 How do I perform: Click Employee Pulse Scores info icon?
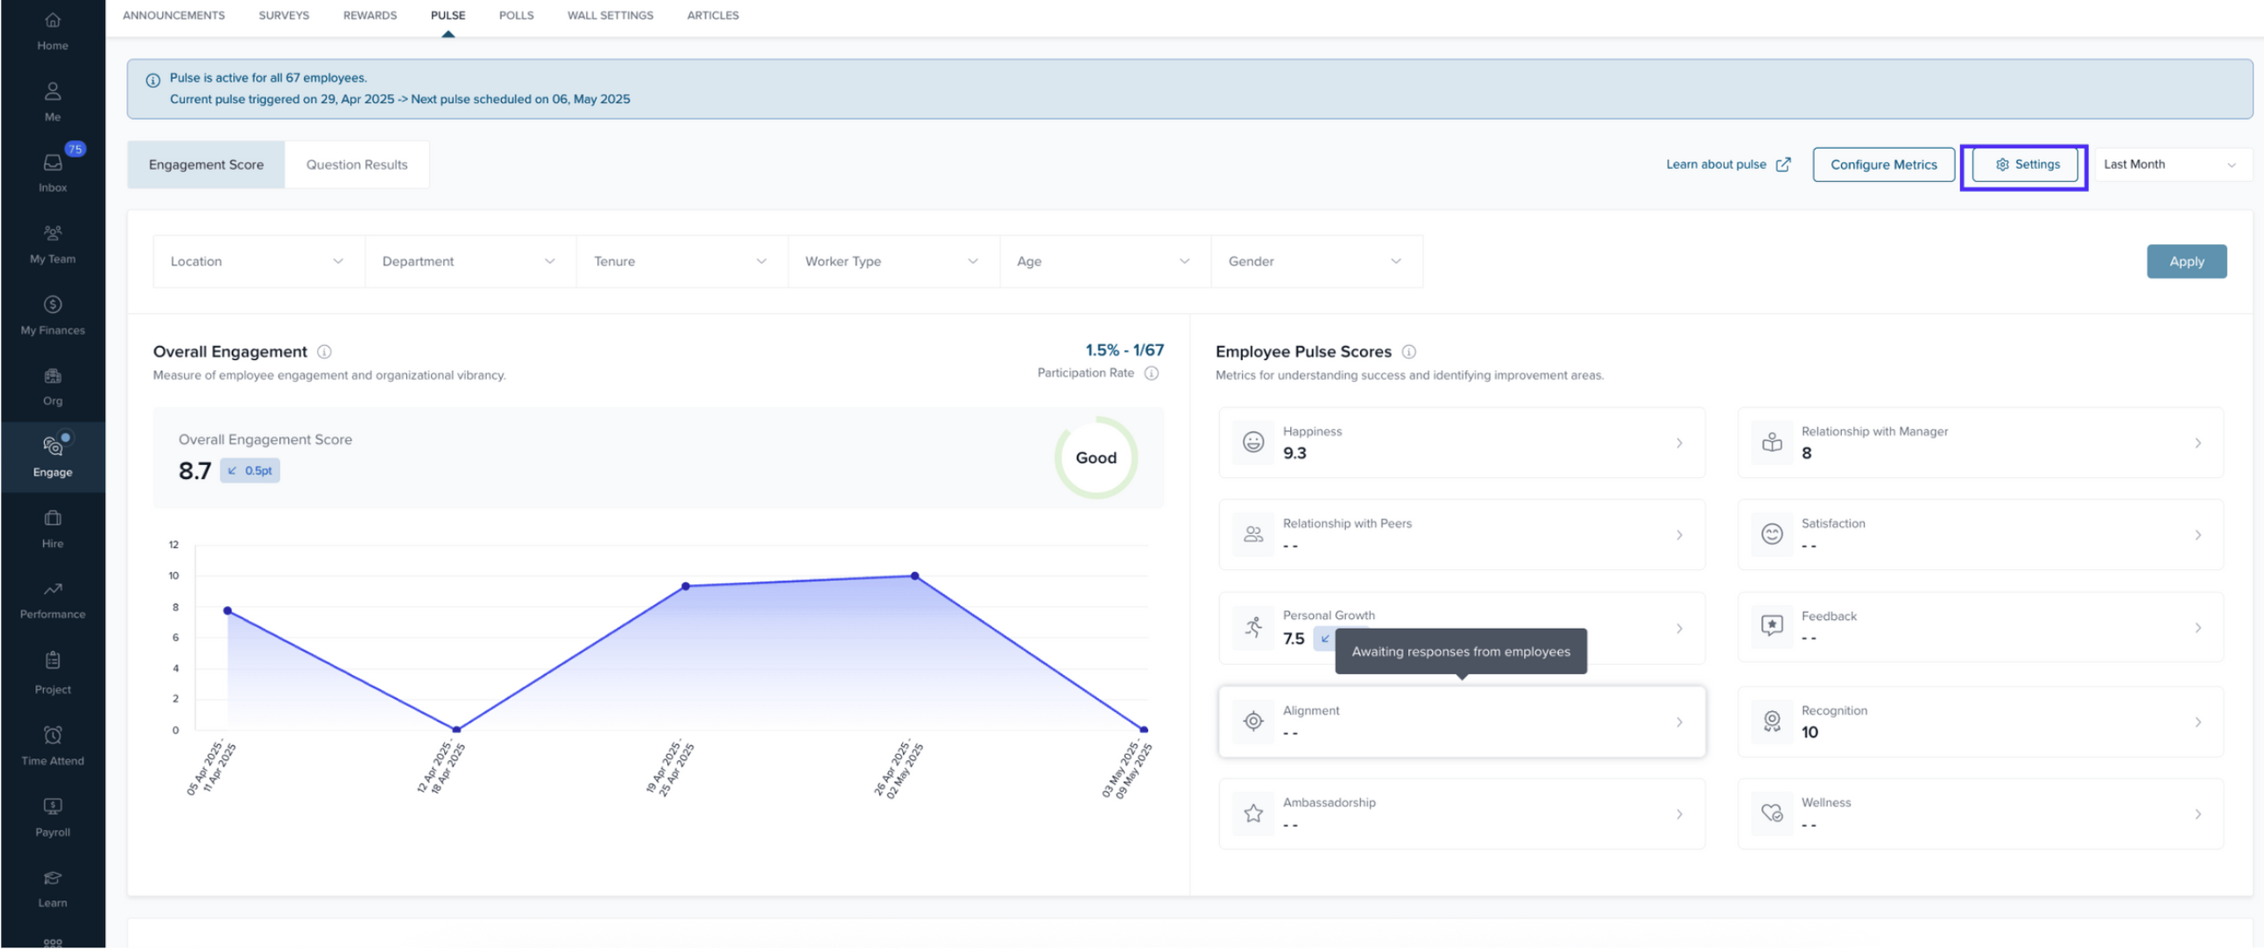click(1409, 352)
